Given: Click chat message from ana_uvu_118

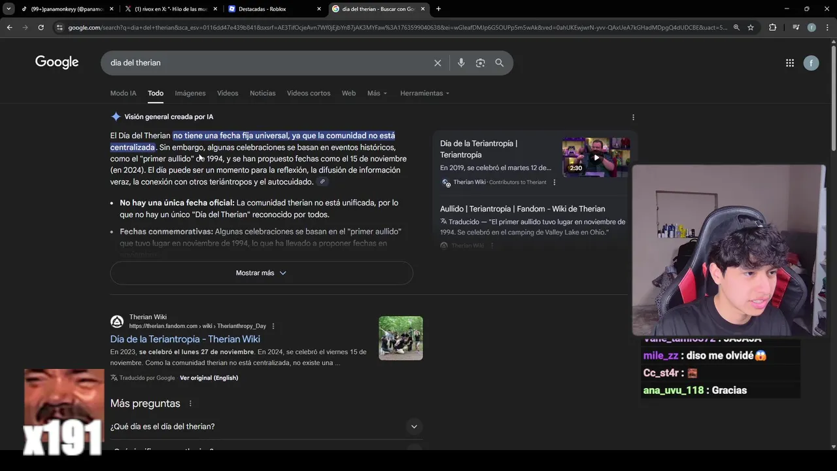Looking at the screenshot, I should (x=694, y=391).
